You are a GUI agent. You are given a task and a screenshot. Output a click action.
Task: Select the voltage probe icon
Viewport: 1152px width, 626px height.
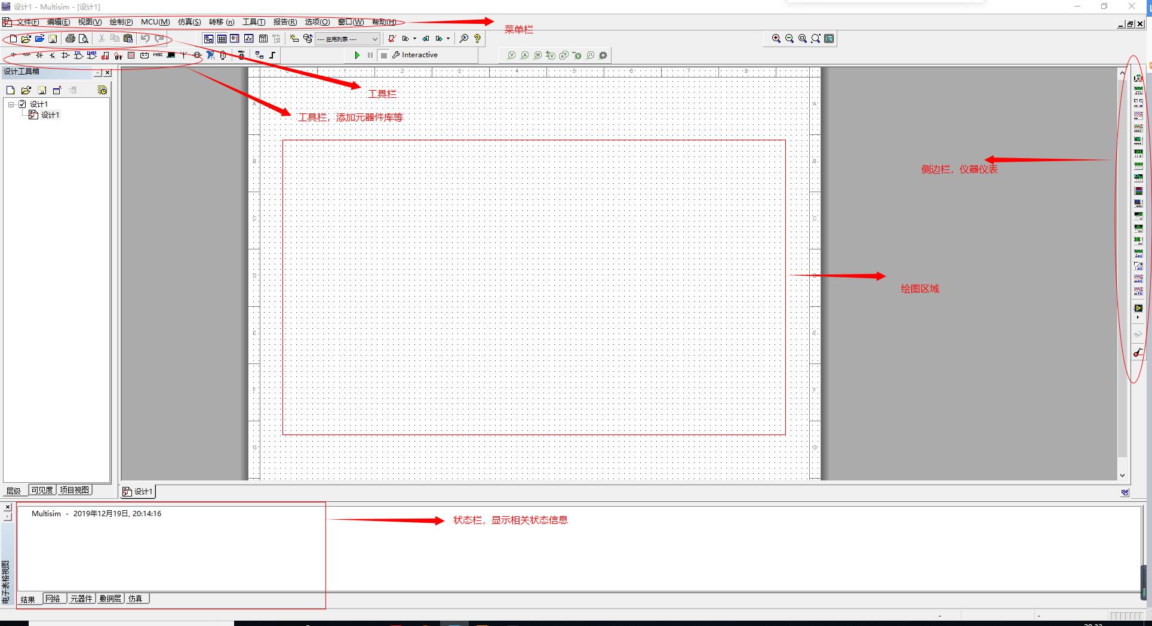[512, 55]
